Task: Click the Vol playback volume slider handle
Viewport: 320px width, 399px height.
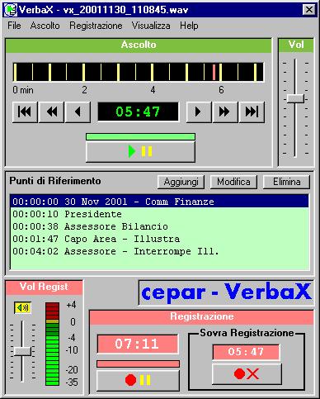Action: pos(295,98)
